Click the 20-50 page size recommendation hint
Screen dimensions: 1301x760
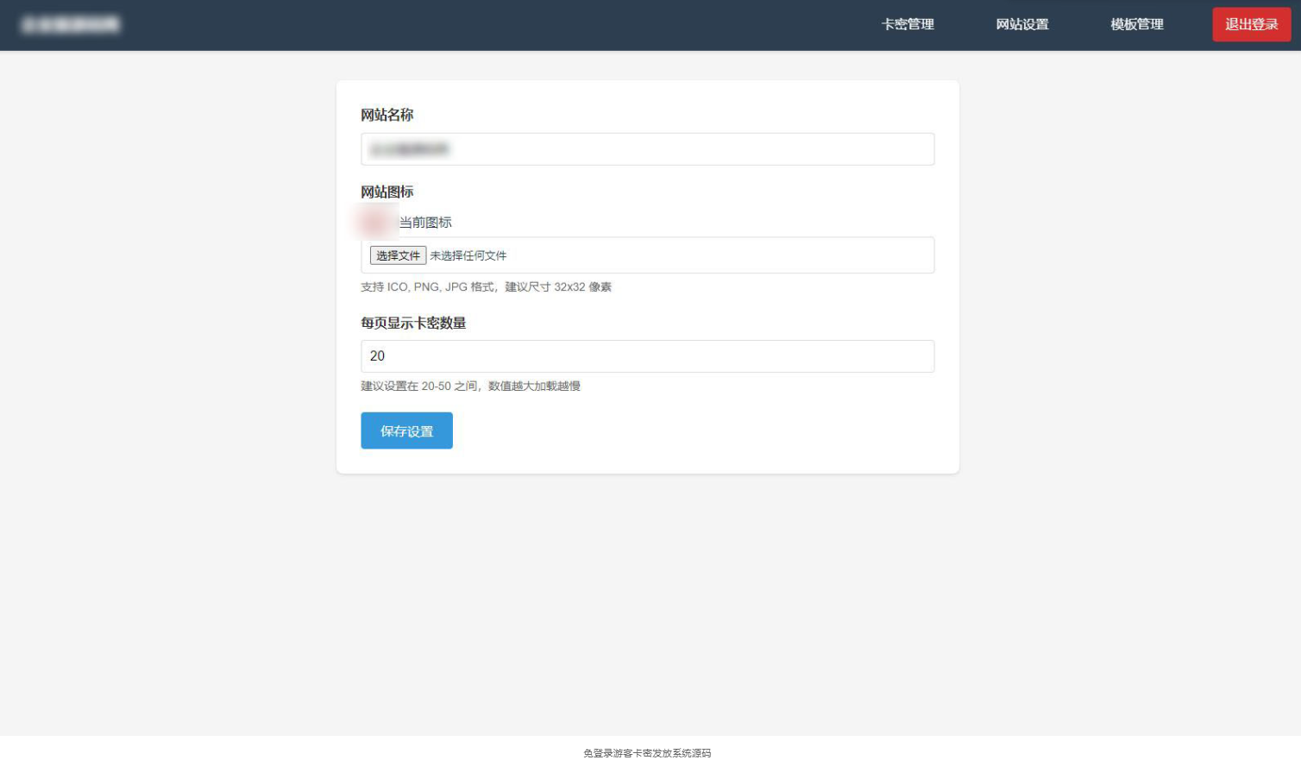point(471,386)
